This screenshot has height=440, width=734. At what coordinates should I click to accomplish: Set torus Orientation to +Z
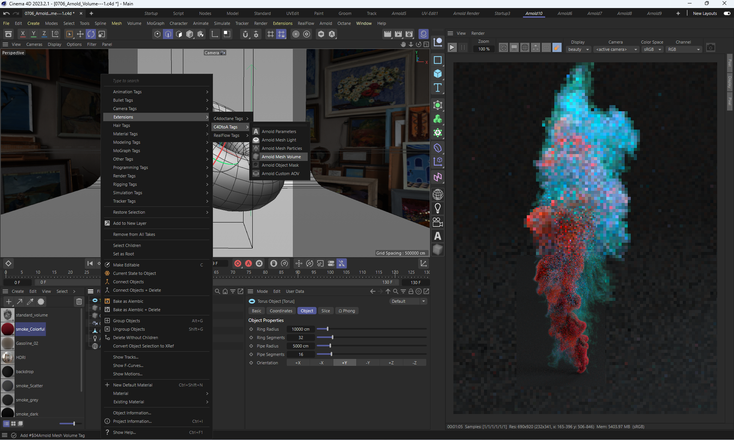point(391,363)
